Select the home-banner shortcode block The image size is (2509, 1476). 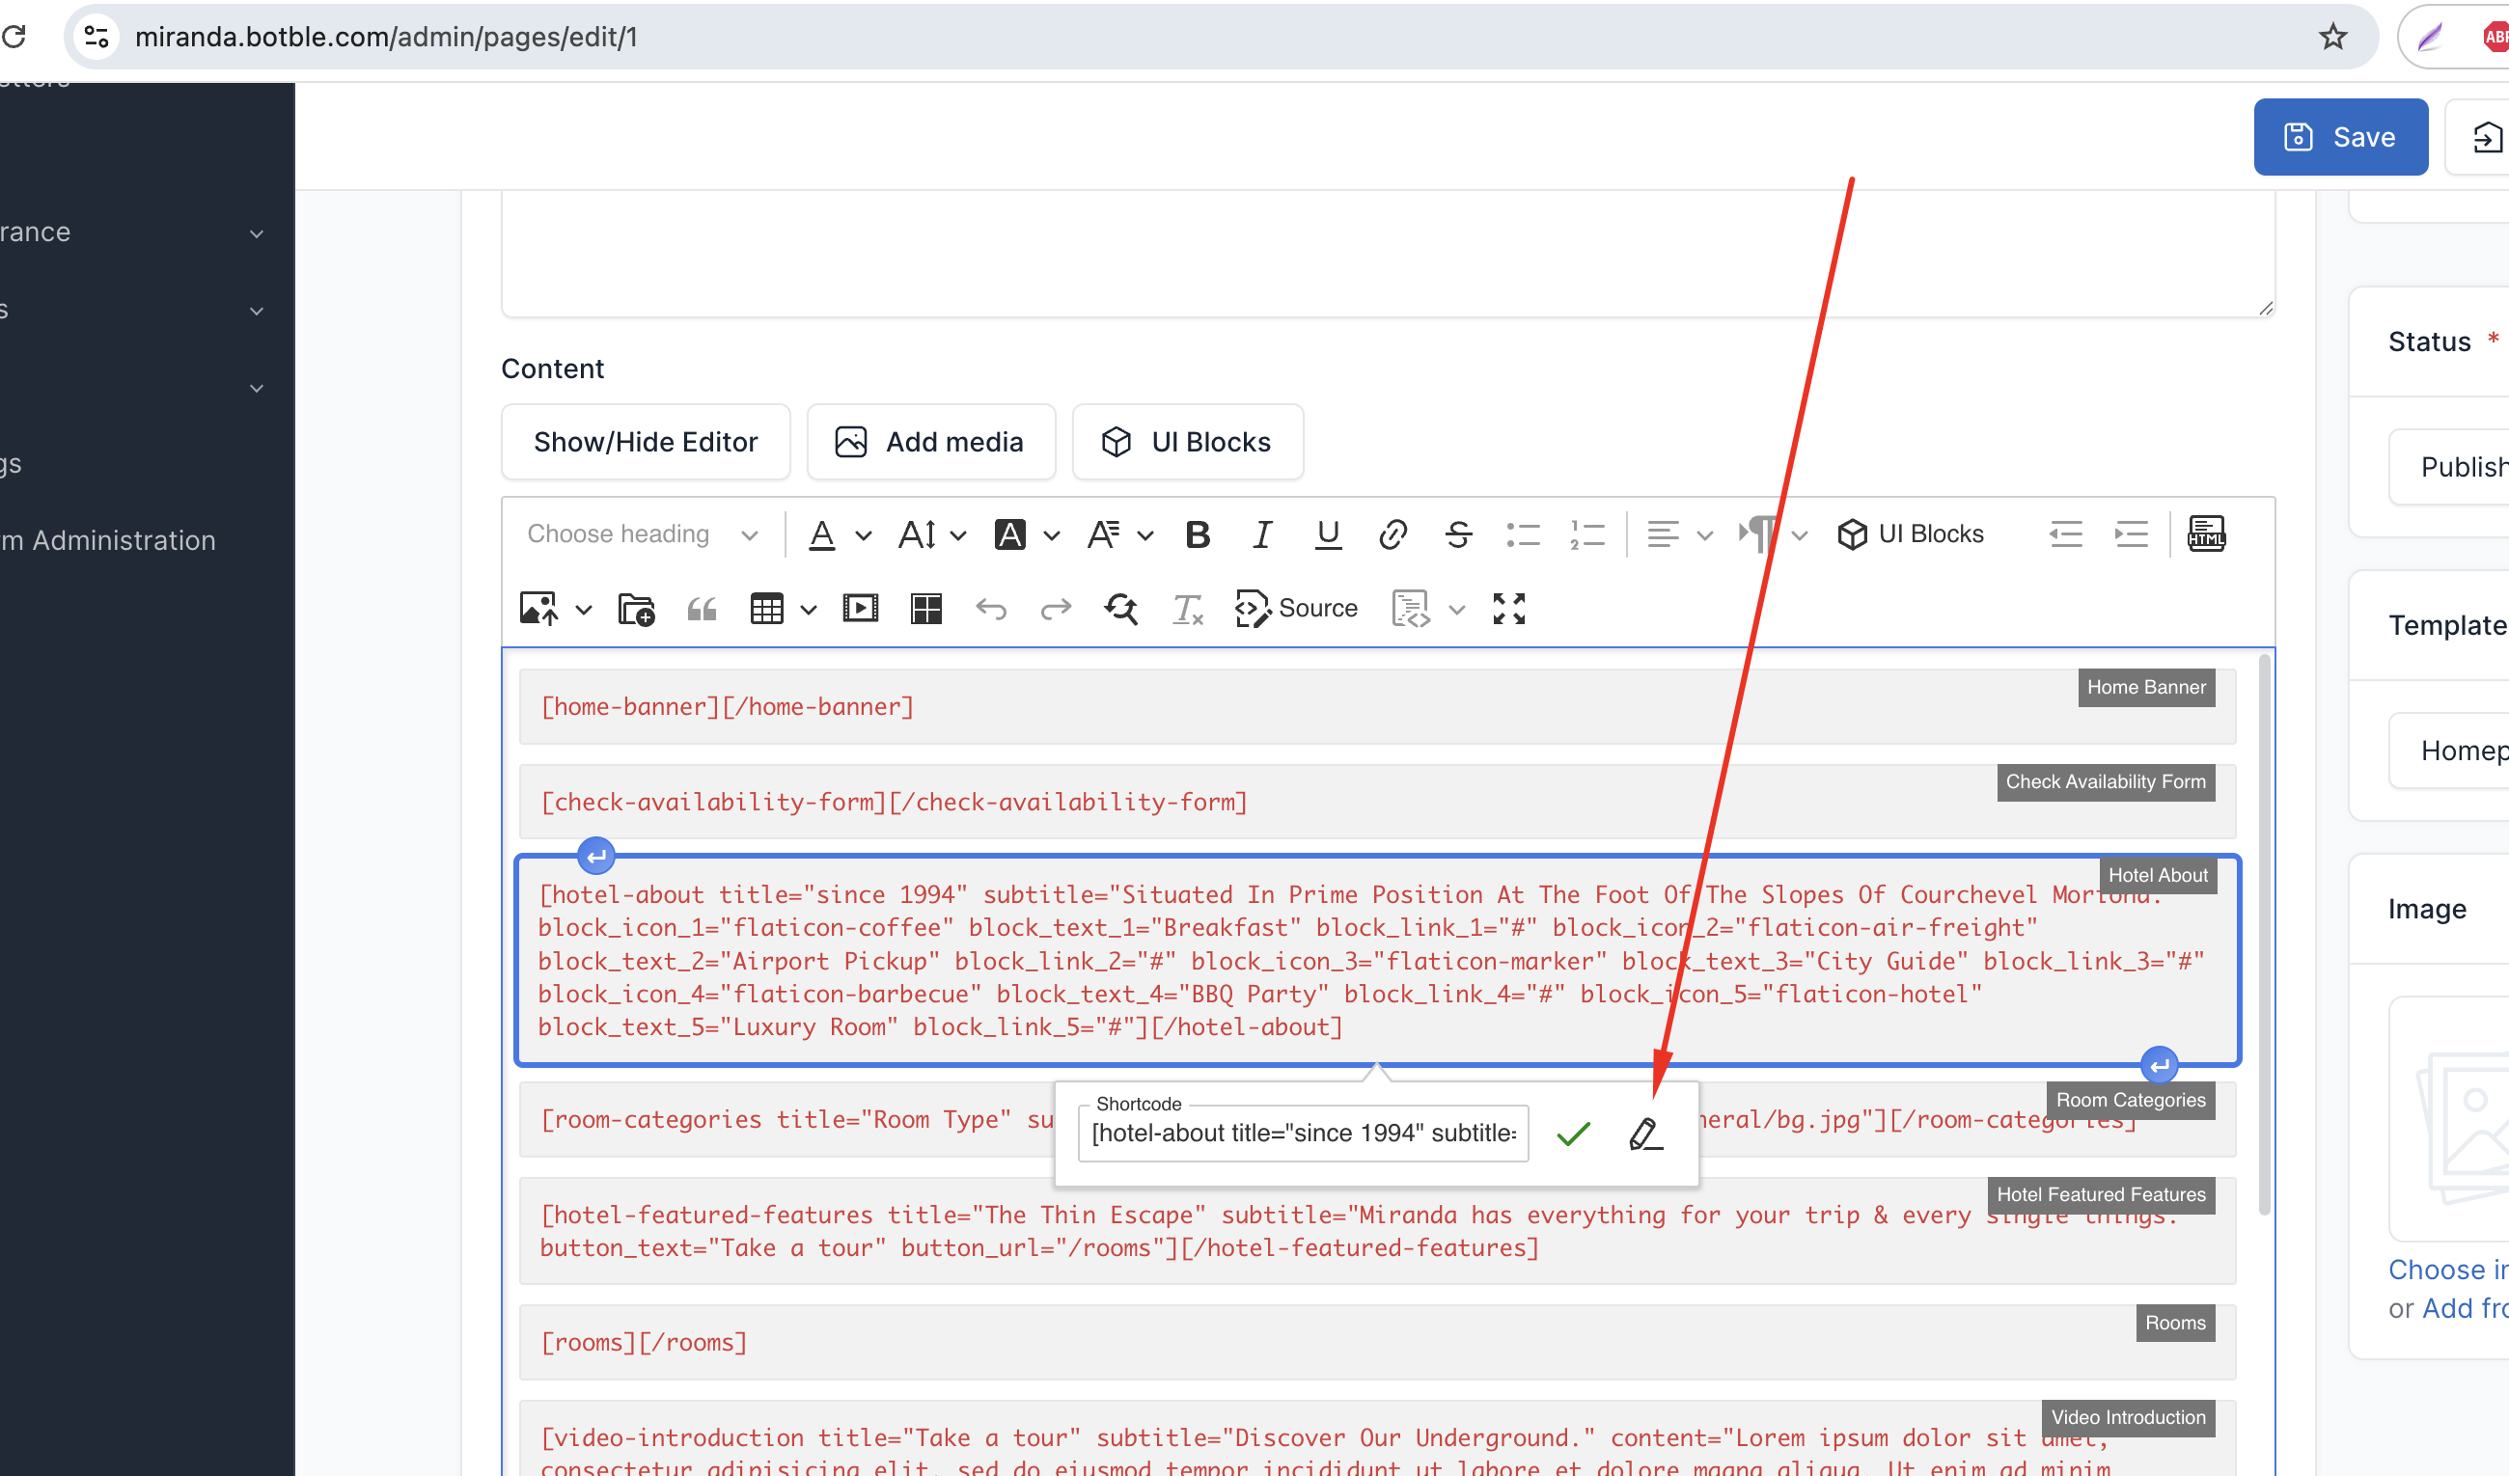point(1377,707)
